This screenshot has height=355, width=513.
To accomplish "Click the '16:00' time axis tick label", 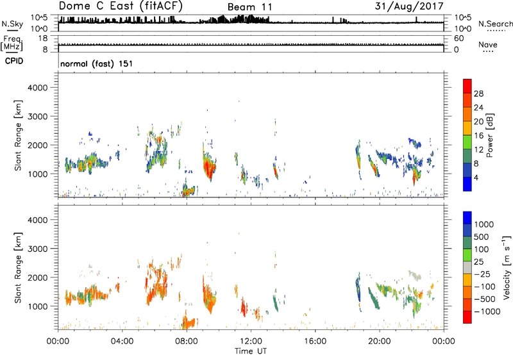I will 315,342.
